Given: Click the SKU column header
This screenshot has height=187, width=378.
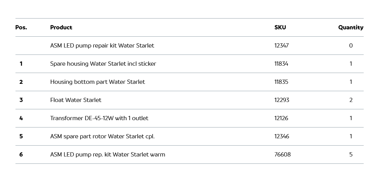Looking at the screenshot, I should pos(280,27).
